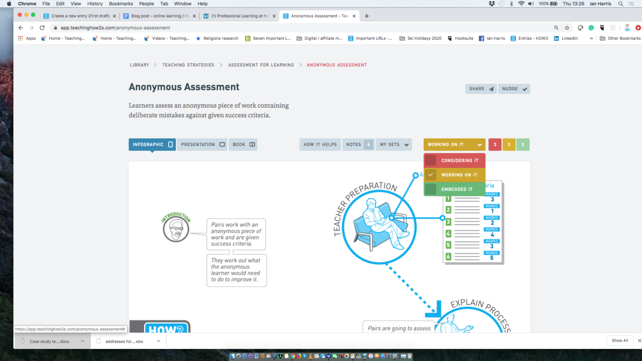The width and height of the screenshot is (642, 361).
Task: Switch to the Presentation tab
Action: pyautogui.click(x=202, y=144)
